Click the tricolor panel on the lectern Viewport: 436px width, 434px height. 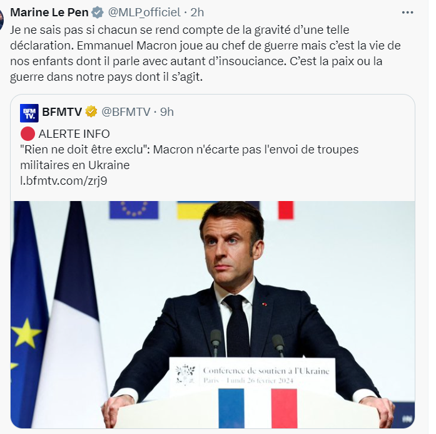coord(258,406)
